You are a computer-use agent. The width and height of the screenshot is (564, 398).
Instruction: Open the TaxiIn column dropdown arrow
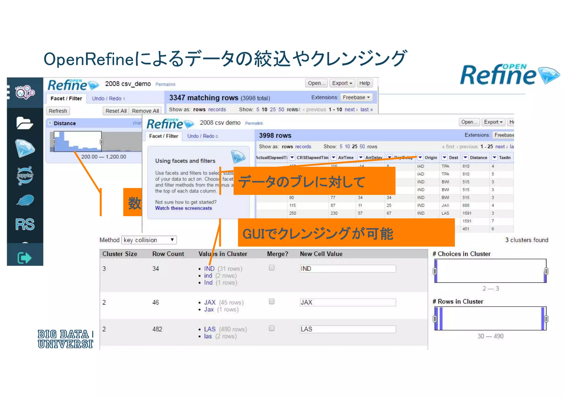click(494, 157)
